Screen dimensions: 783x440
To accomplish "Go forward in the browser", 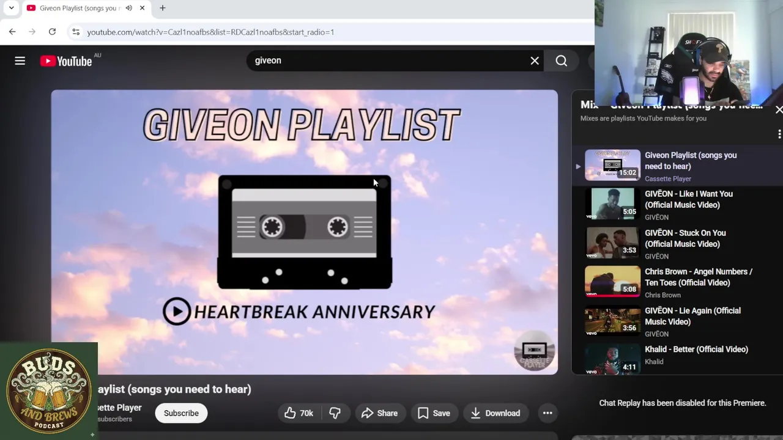I will click(x=32, y=32).
